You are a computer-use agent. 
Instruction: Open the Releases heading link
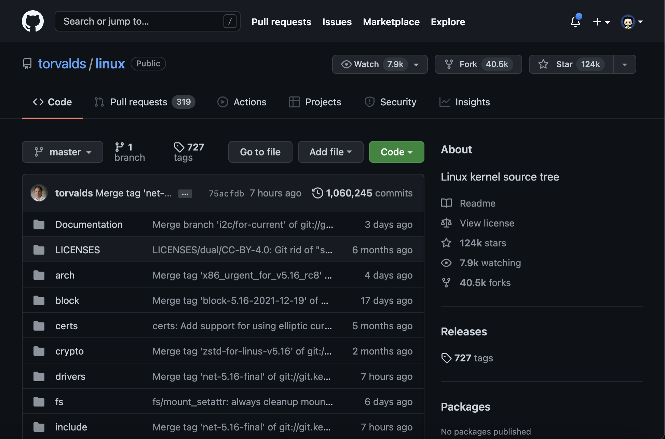(x=464, y=332)
